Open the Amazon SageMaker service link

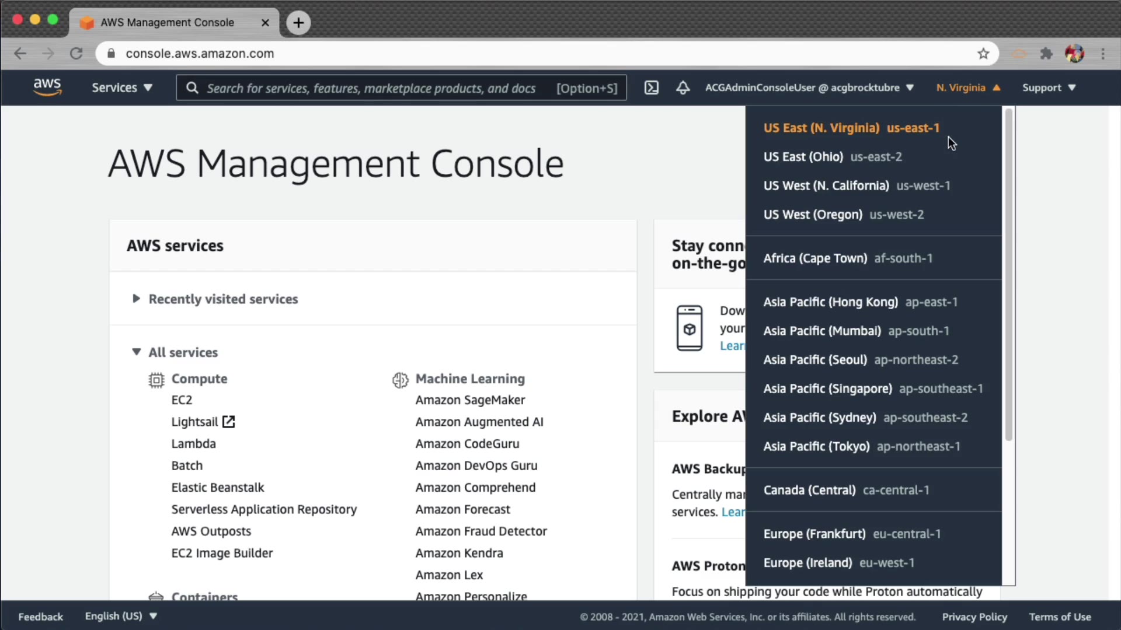(470, 400)
